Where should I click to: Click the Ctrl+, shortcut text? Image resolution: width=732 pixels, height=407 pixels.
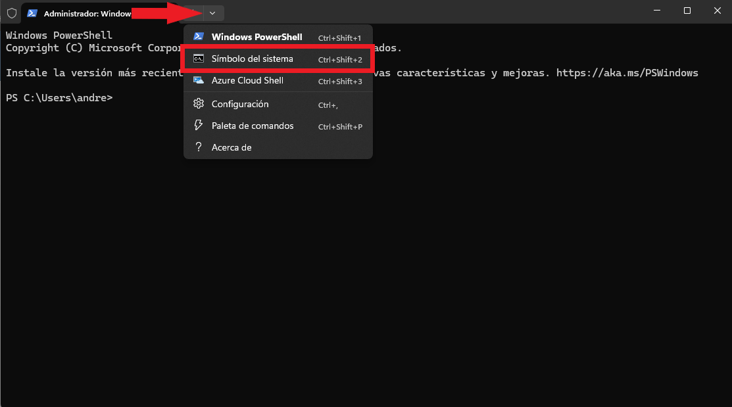(328, 105)
